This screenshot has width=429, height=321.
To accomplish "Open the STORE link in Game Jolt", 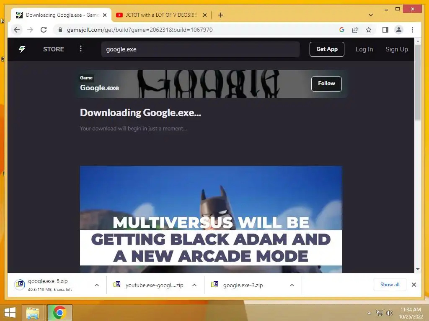I will (x=53, y=49).
